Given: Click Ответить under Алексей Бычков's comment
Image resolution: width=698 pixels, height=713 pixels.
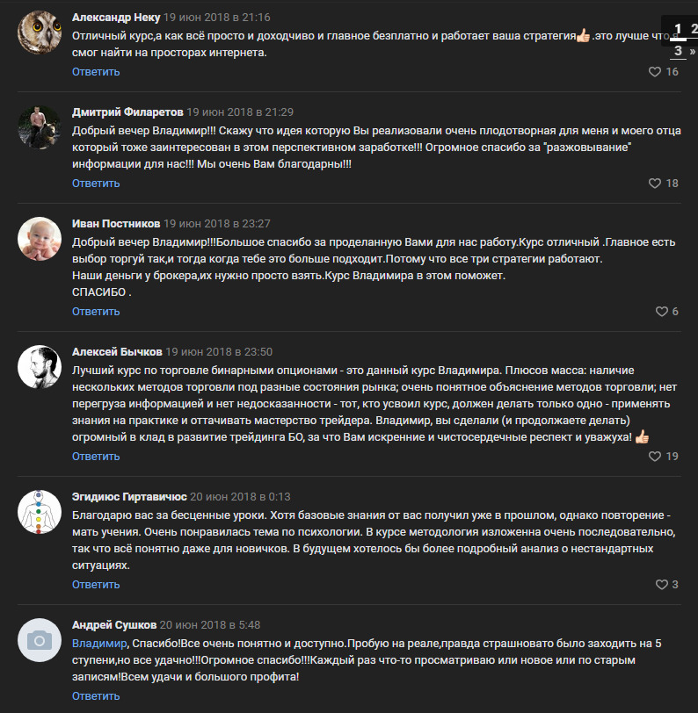Looking at the screenshot, I should tap(96, 457).
